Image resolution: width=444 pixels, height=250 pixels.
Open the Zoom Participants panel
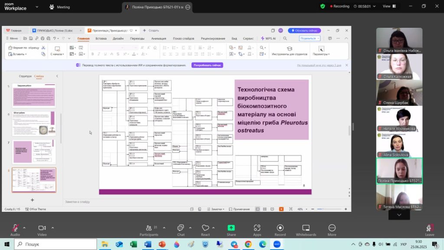pos(149,230)
